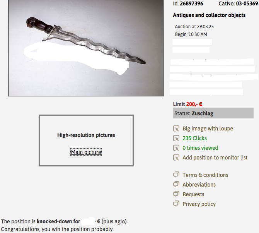This screenshot has height=233, width=259.
Task: Add position to monitor list
Action: (x=215, y=158)
